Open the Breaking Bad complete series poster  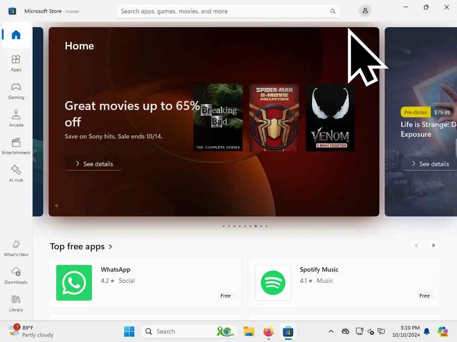(x=218, y=118)
